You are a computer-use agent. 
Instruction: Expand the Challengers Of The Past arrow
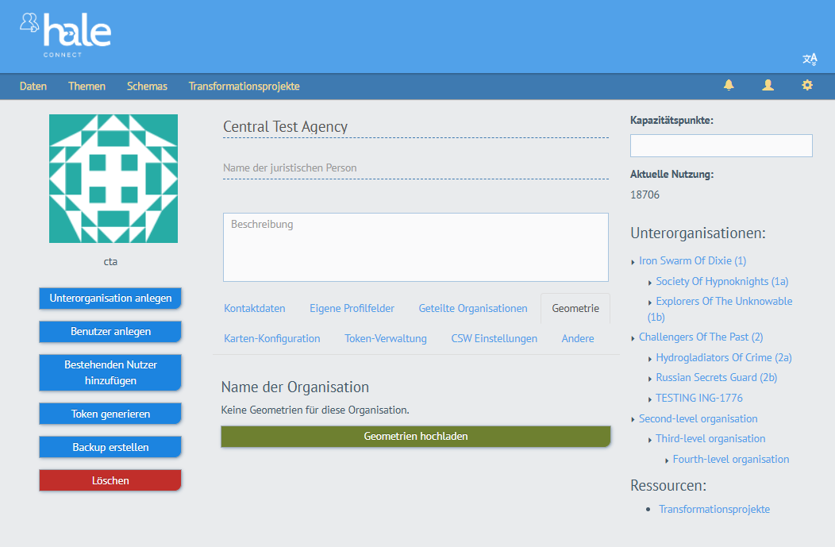coord(633,338)
